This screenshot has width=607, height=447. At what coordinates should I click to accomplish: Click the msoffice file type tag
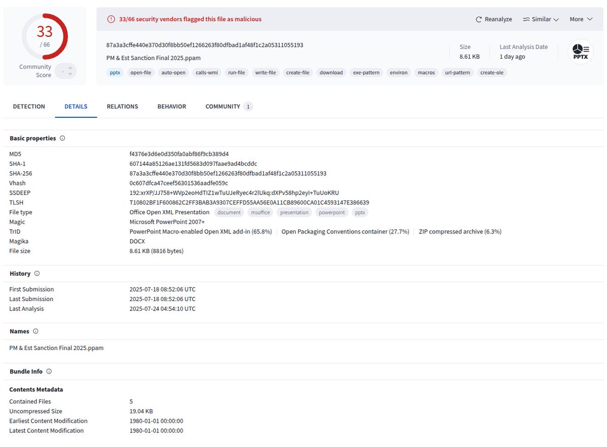(261, 213)
